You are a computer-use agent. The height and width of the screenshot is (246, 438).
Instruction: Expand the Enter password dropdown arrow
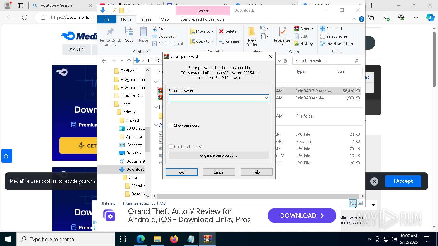pos(266,98)
